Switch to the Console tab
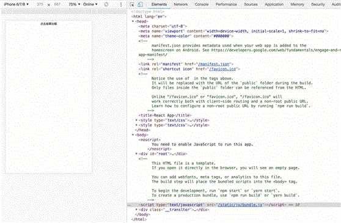This screenshot has height=223, width=341. [x=202, y=4]
